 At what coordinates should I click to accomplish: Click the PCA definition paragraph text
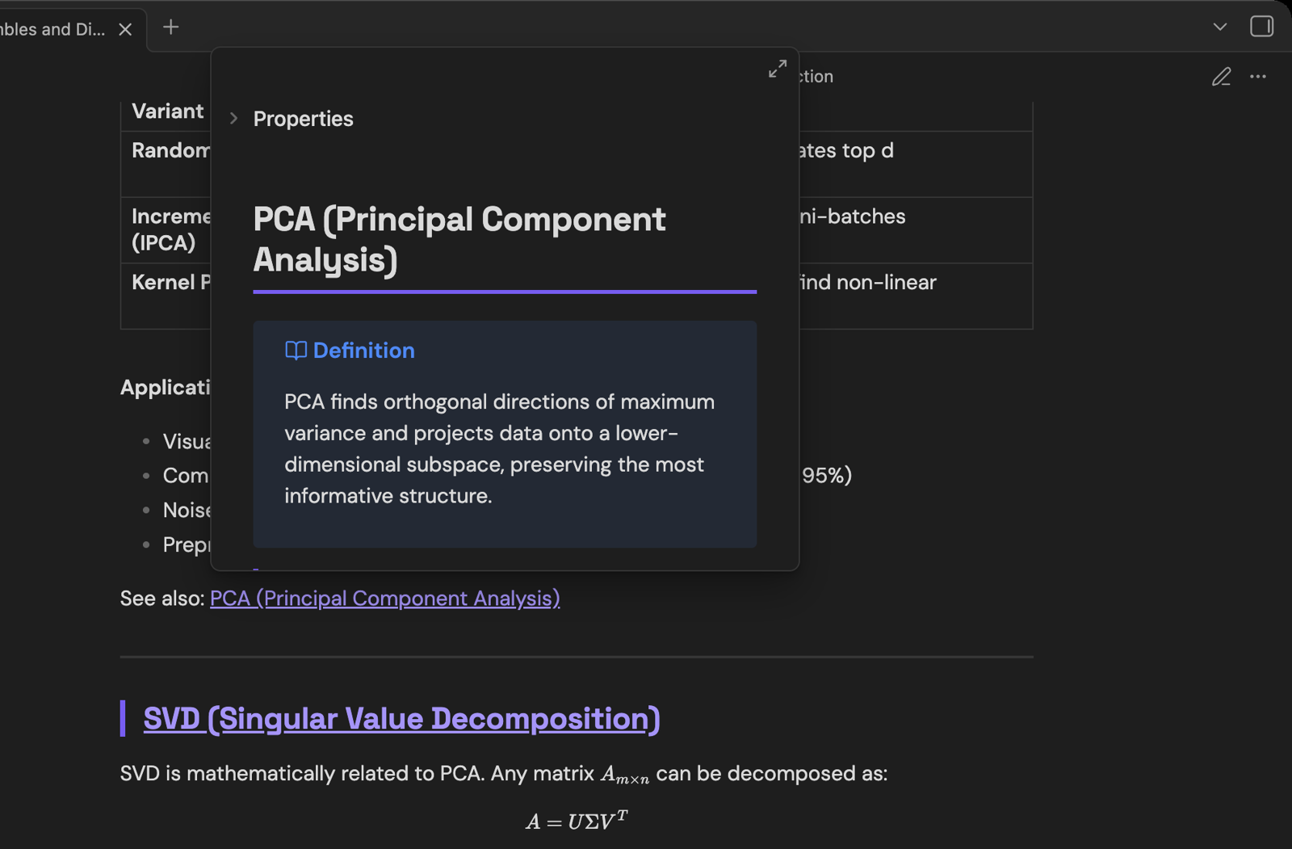[499, 448]
